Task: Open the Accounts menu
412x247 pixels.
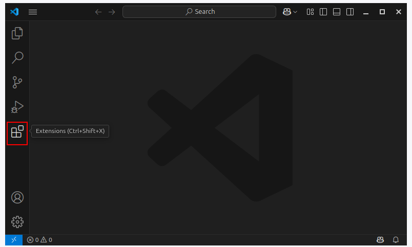Action: 17,197
